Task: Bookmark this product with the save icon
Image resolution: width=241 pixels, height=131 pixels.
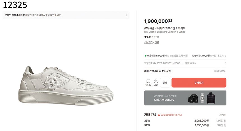Action: 148,81
